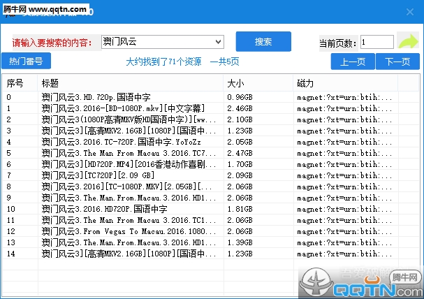This screenshot has height=299, width=424.
Task: Click the green arrow go-to-page icon
Action: (x=408, y=41)
